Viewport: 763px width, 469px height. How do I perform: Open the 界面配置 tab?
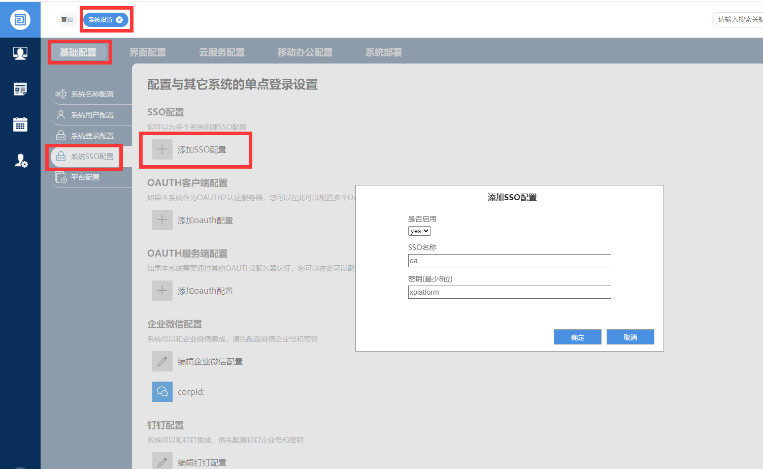point(148,52)
